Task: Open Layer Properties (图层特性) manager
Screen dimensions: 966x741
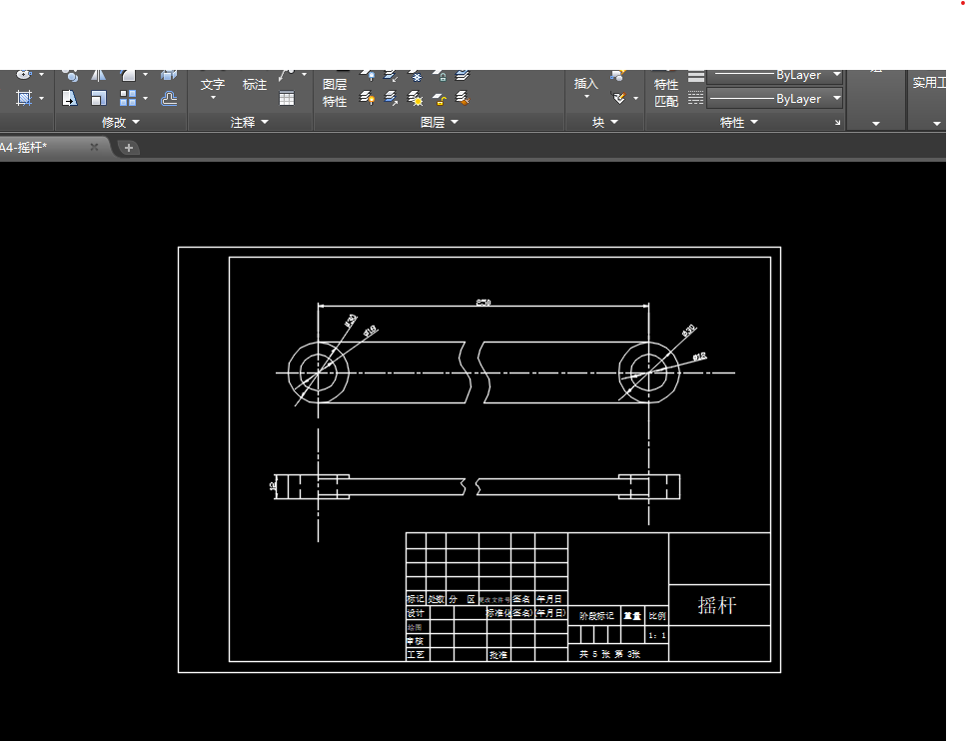Action: click(x=335, y=93)
